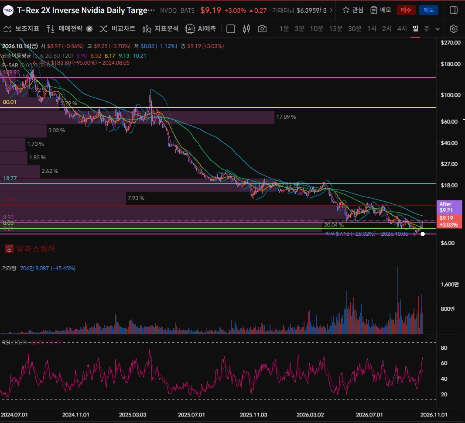Remove trading strategy with X icon
The height and width of the screenshot is (423, 465).
[89, 29]
